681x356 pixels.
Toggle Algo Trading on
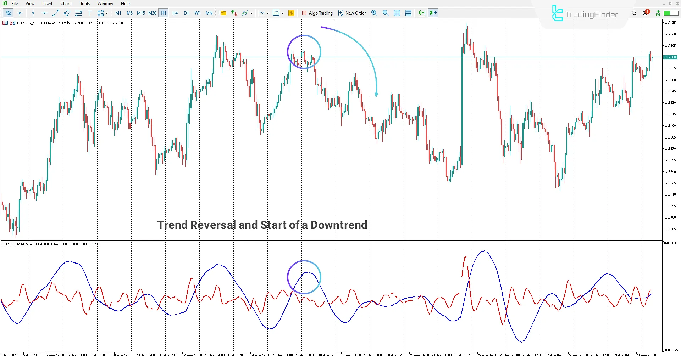[x=317, y=13]
